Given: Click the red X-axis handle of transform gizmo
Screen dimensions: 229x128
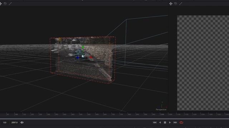Looking at the screenshot, I should (x=91, y=57).
